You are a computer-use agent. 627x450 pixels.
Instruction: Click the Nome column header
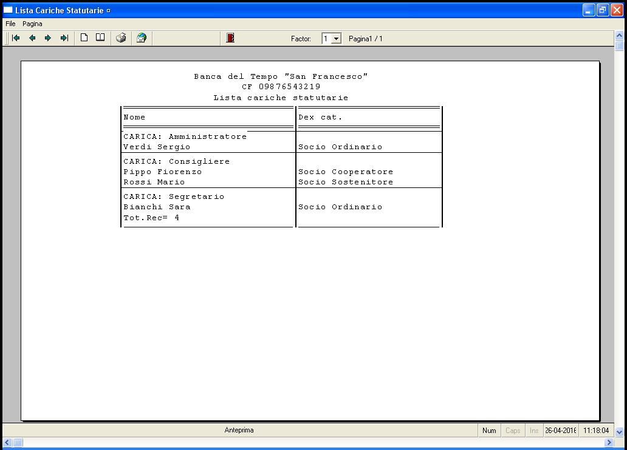[x=134, y=117]
